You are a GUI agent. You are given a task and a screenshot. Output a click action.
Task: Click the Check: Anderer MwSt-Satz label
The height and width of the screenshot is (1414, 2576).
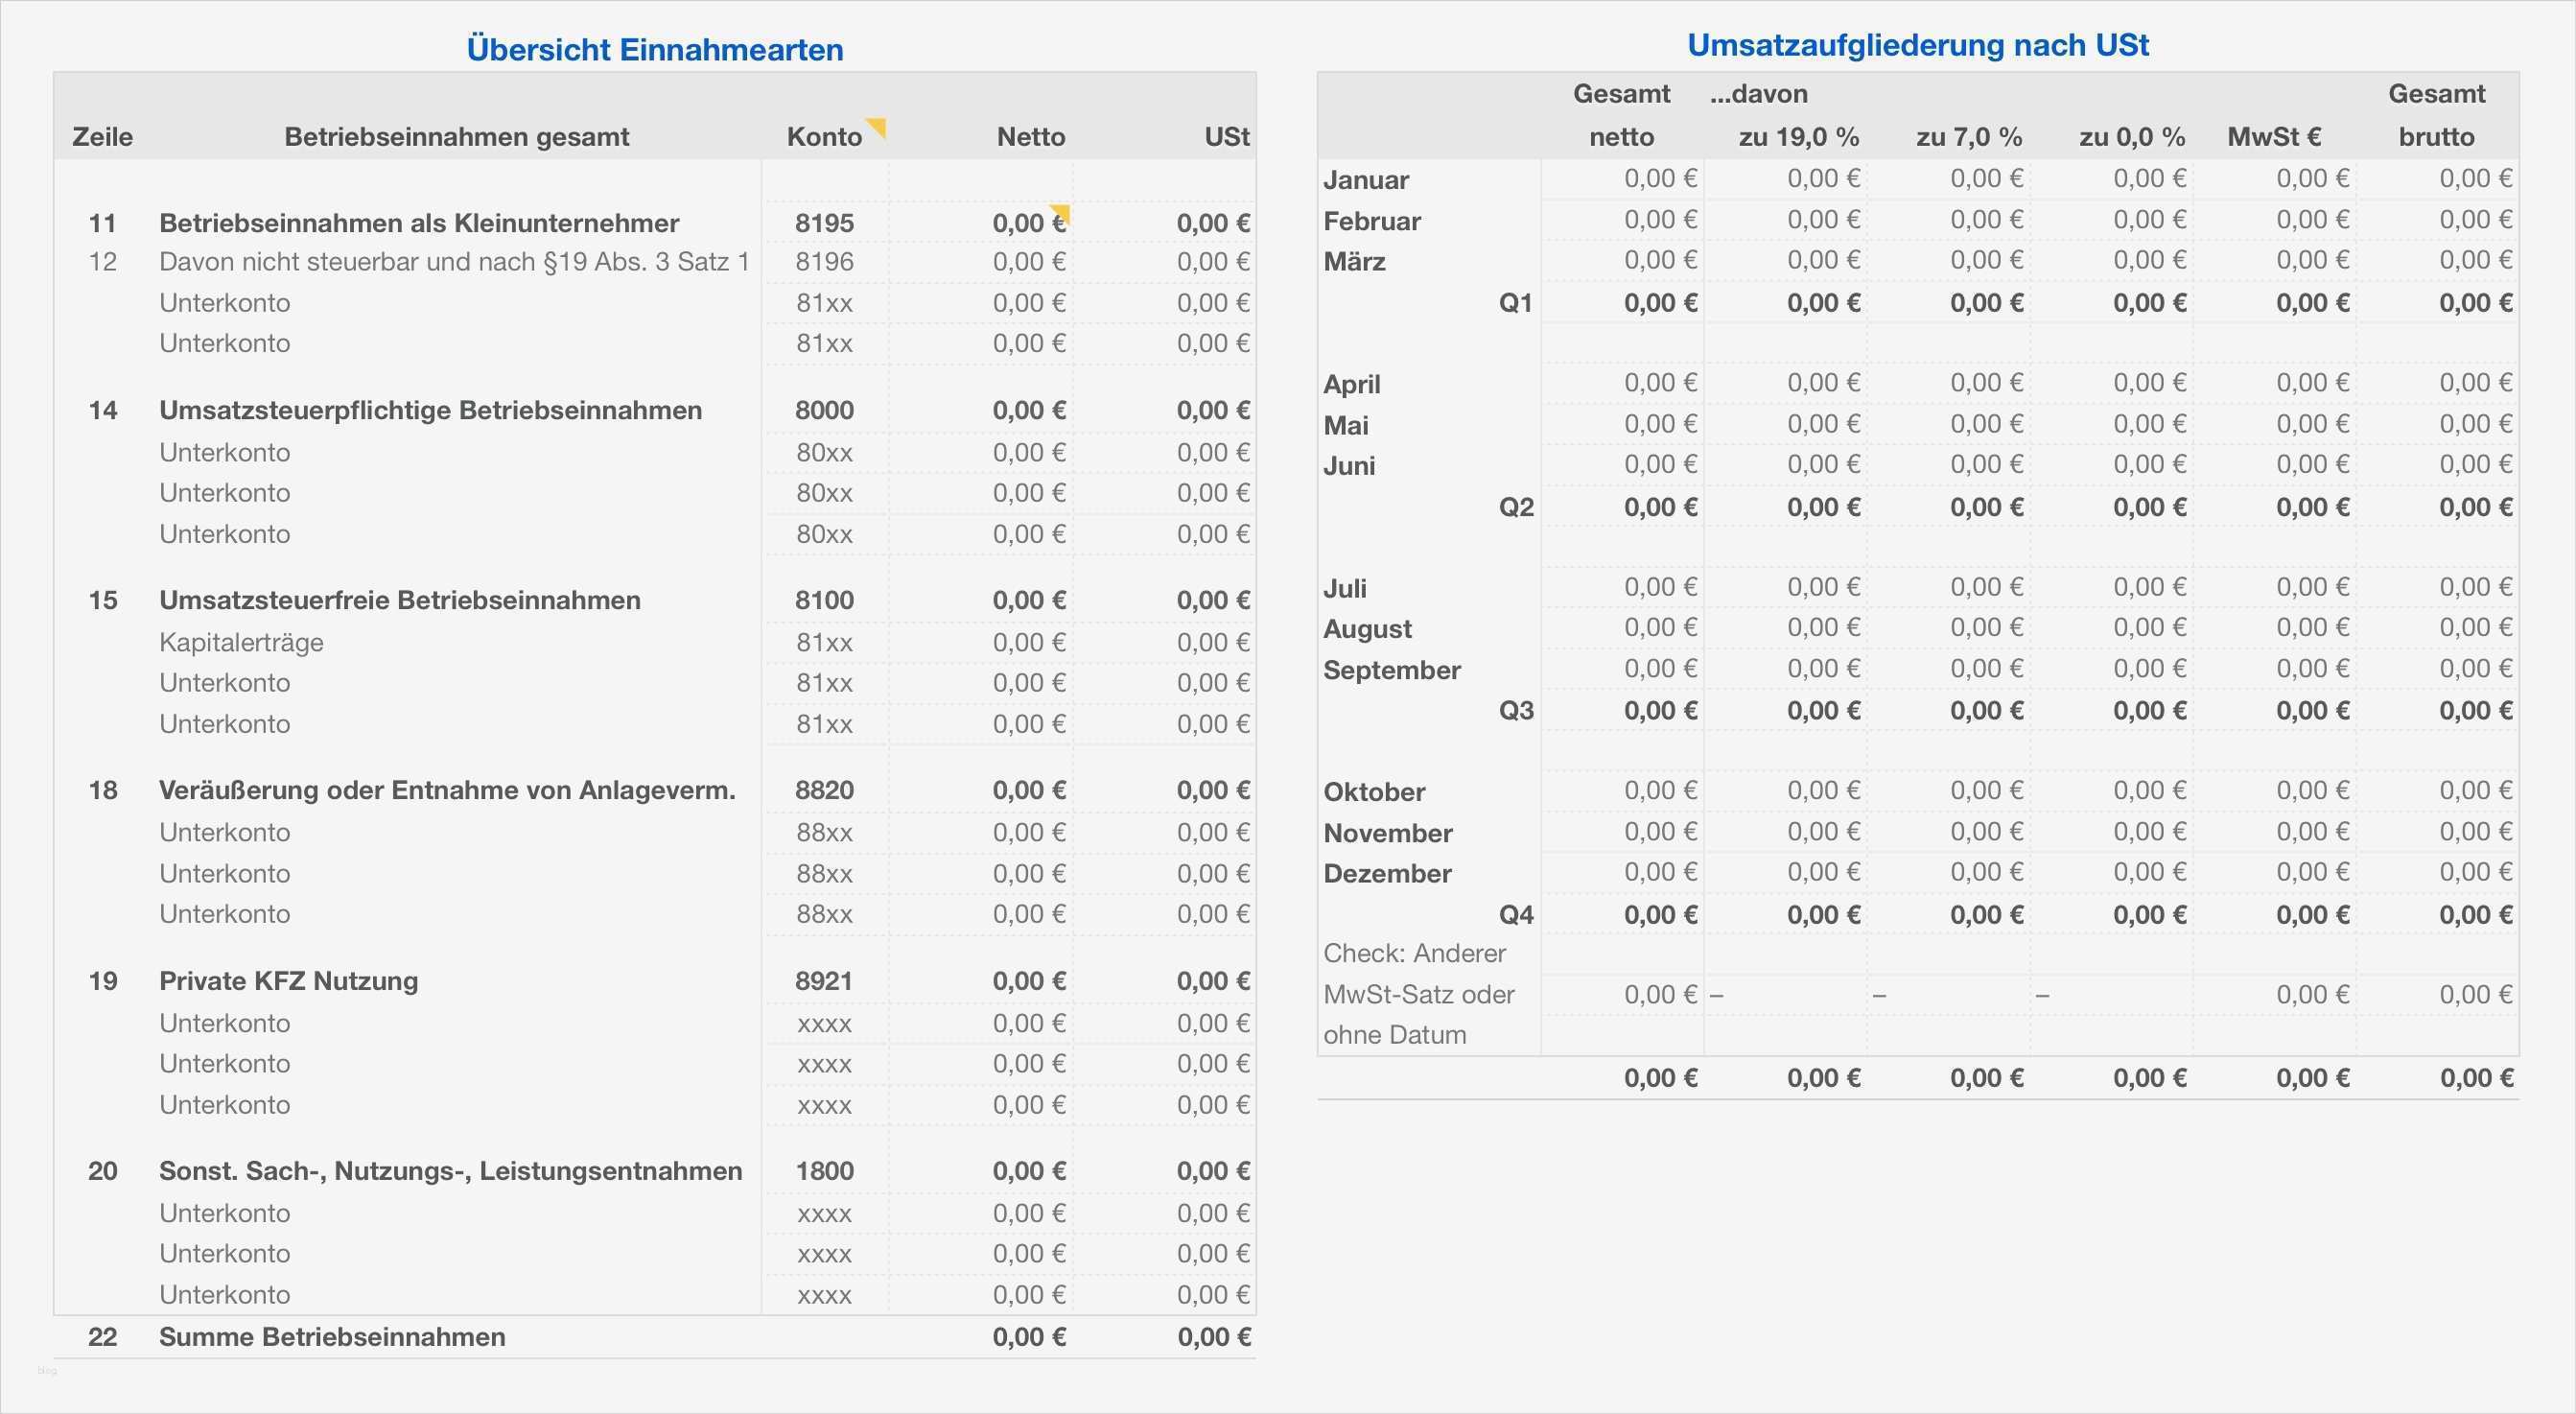click(1418, 994)
